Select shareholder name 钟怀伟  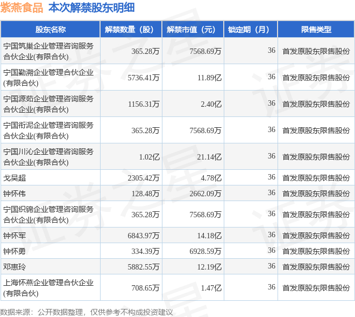coord(15,194)
